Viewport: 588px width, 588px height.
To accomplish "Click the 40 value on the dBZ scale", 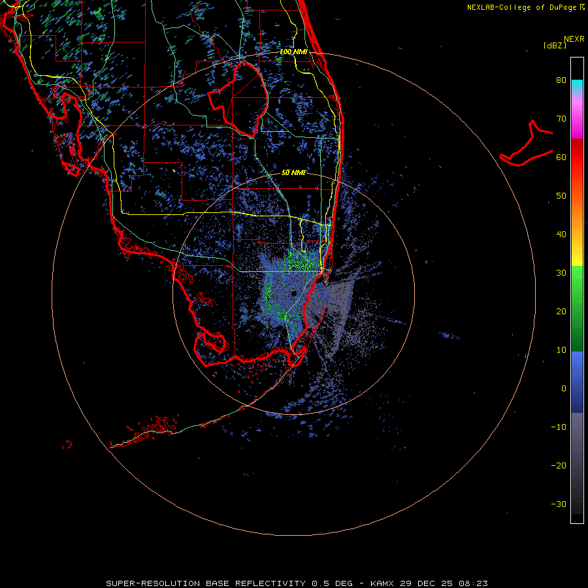I will 561,235.
